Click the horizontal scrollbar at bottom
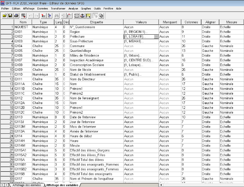The width and height of the screenshot is (244, 187). (201, 185)
